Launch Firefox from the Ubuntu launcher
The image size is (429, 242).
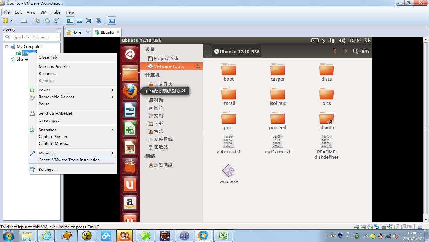pos(130,91)
